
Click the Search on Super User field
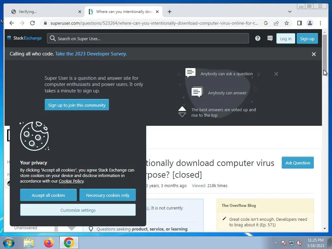[148, 38]
